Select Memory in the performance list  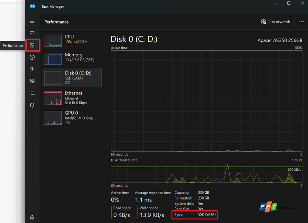coord(71,58)
